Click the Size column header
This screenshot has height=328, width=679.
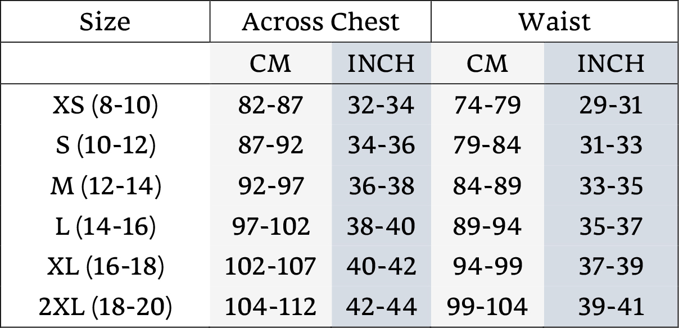pos(105,21)
